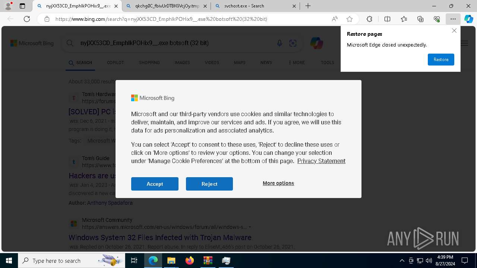The width and height of the screenshot is (477, 268).
Task: Go to Microsoft Bing home logo
Action: tap(32, 44)
